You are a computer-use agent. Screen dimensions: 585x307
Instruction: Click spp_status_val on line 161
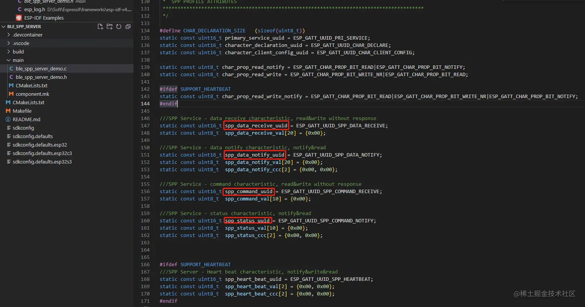click(x=246, y=228)
